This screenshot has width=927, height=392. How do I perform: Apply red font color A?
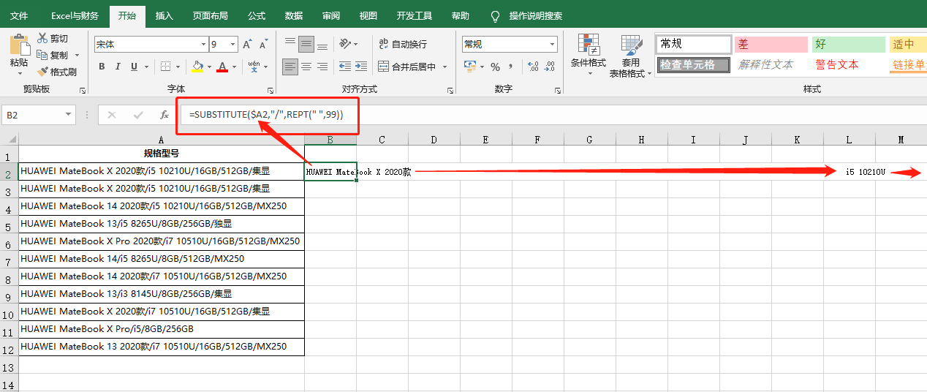click(222, 67)
